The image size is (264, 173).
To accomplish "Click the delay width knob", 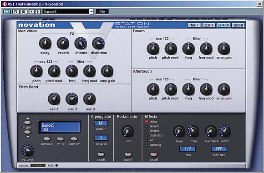I will (224, 131).
